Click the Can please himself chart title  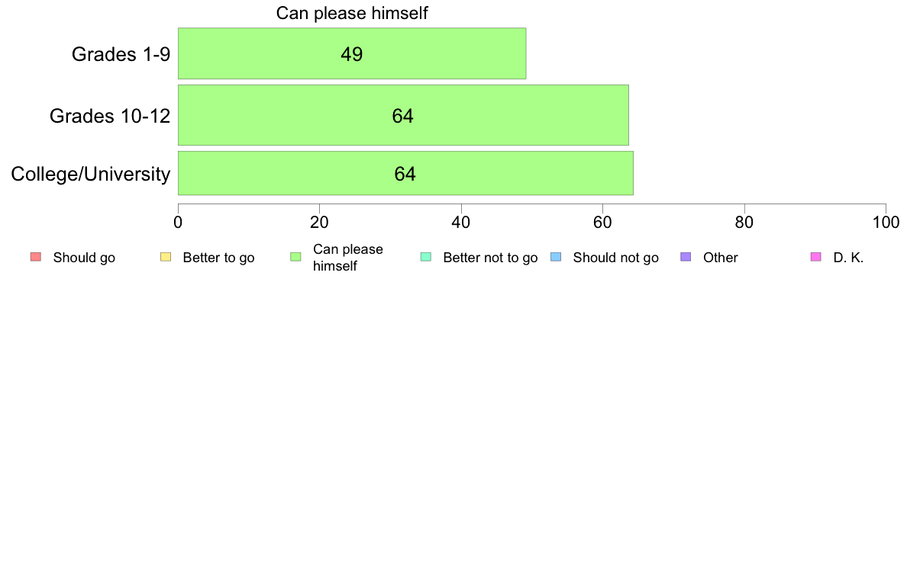tap(352, 13)
